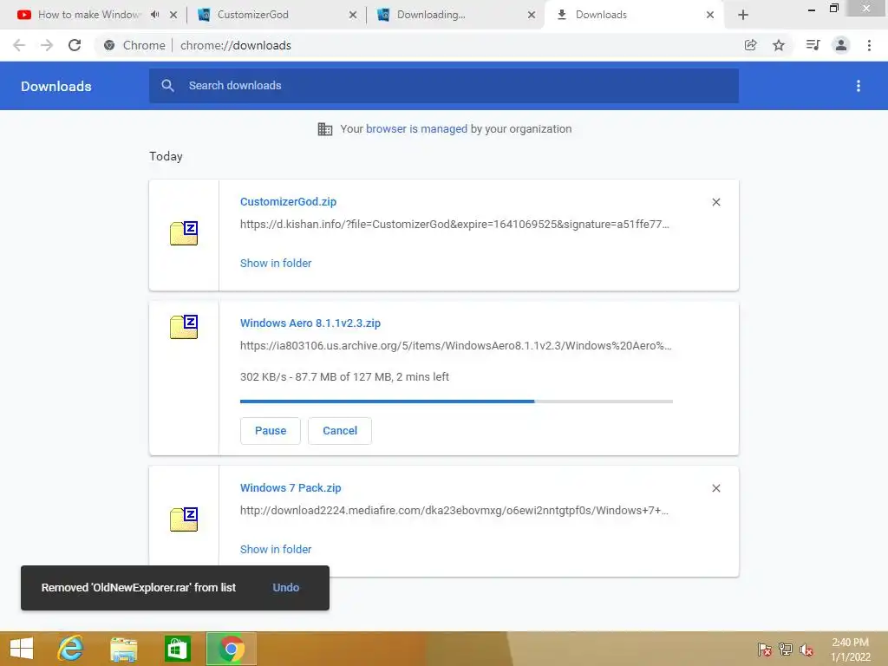Click organization building icon
The width and height of the screenshot is (888, 666).
coord(325,129)
